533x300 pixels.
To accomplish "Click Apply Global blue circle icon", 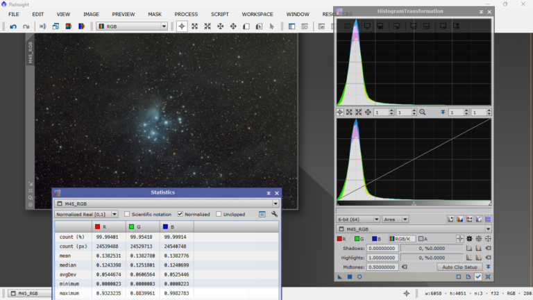I will 359,277.
